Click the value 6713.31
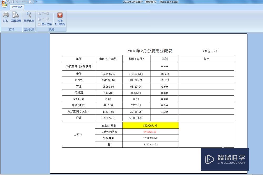This screenshot has height=175, width=263. [x=108, y=105]
